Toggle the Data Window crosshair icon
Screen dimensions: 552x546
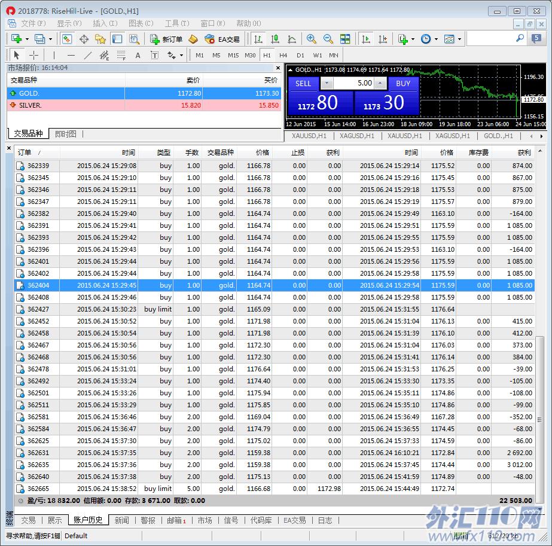point(84,39)
